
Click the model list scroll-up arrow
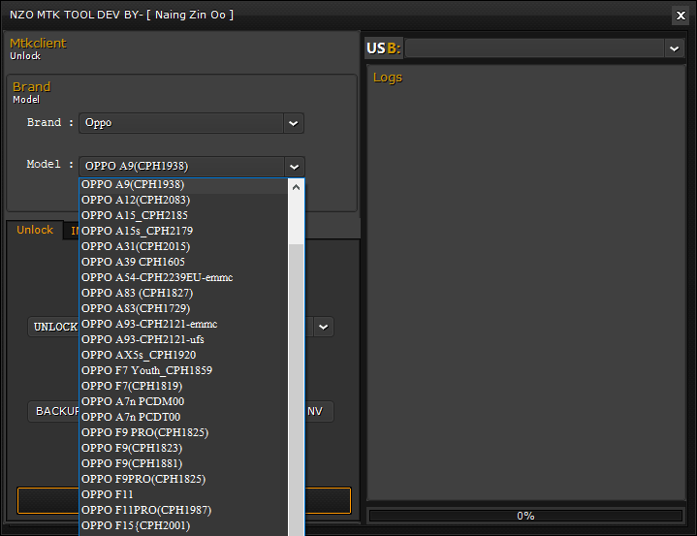click(297, 186)
